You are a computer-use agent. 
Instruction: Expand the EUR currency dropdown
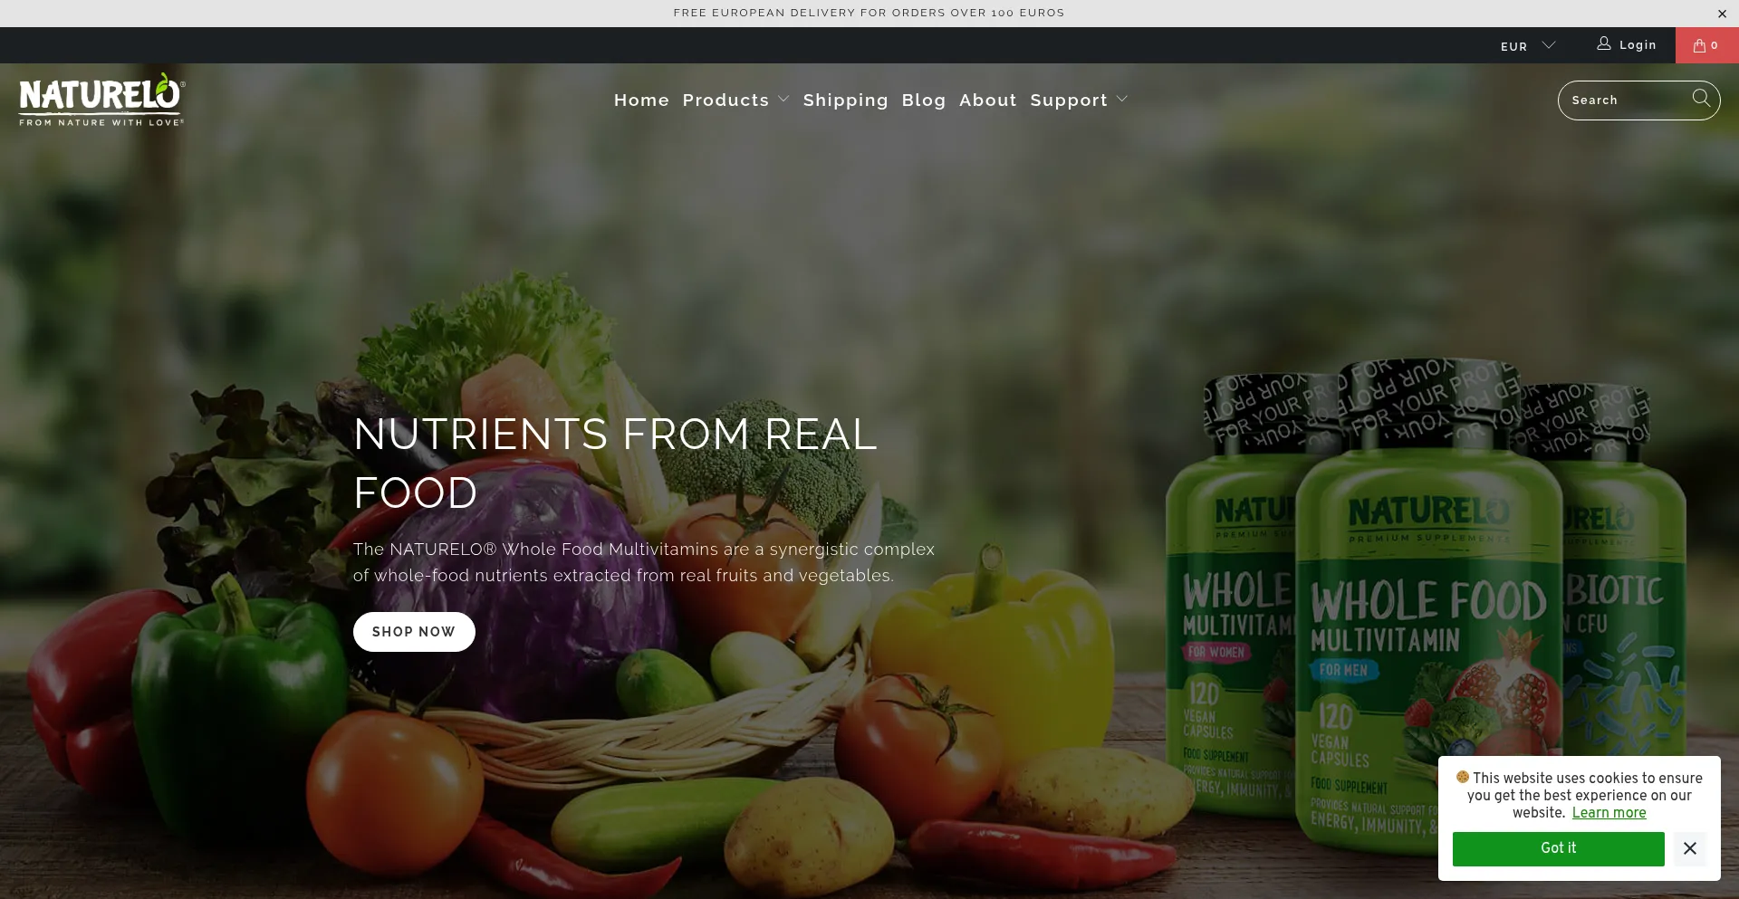(1528, 46)
